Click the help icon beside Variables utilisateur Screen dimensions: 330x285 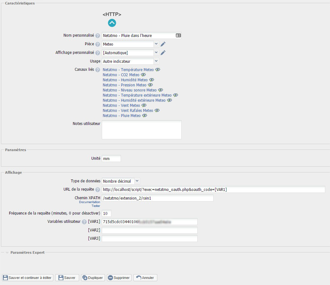(84, 222)
